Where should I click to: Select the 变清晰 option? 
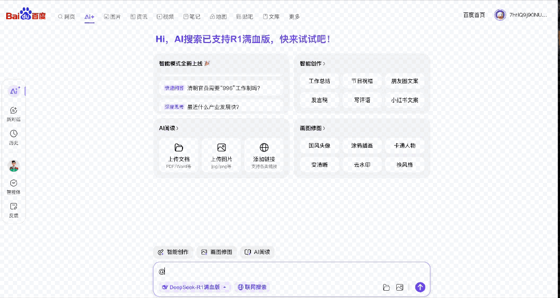(319, 165)
